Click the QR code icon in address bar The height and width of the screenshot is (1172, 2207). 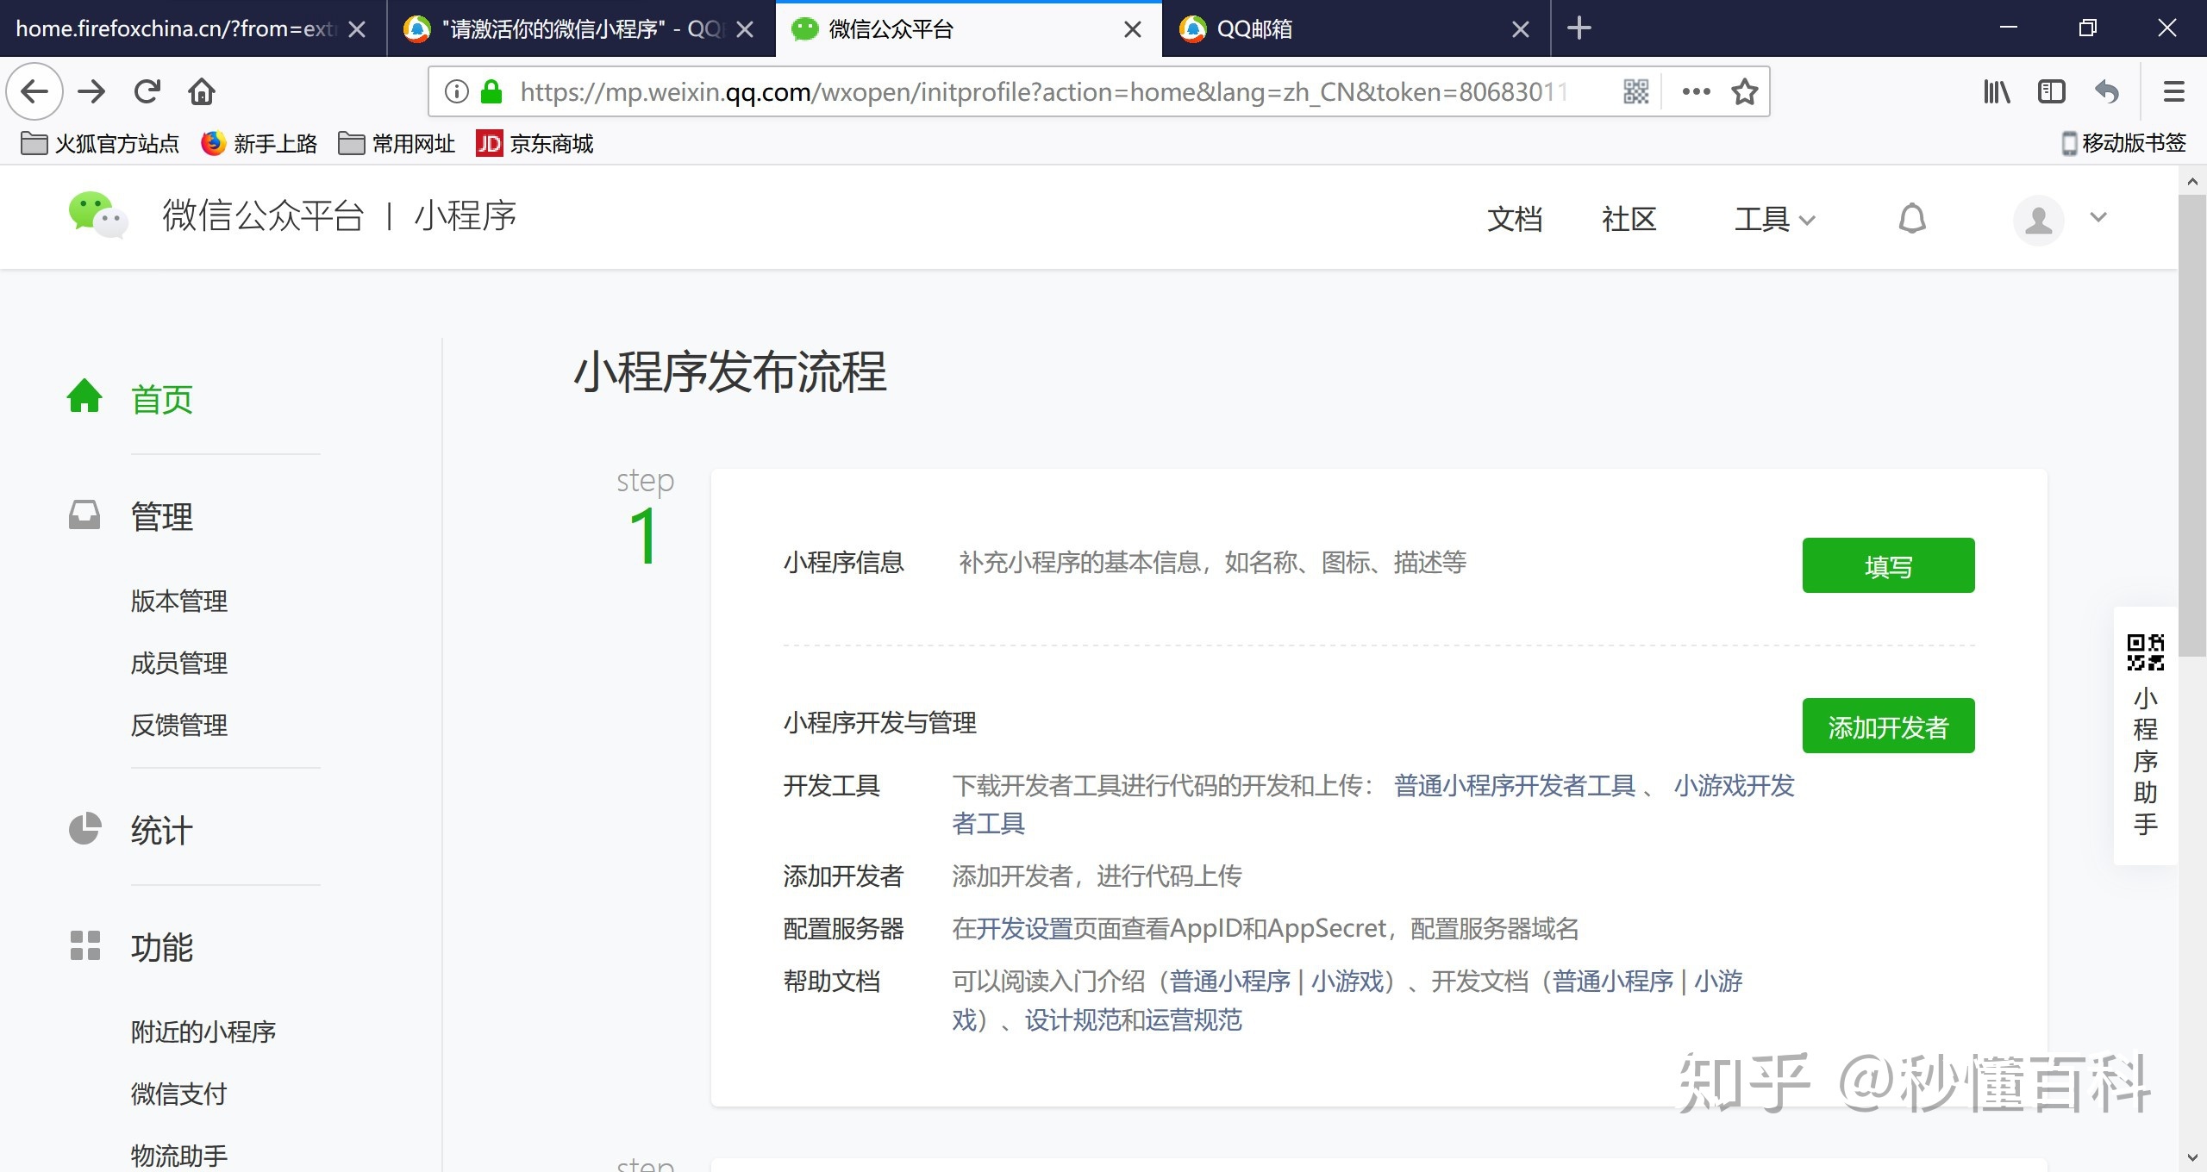pos(1636,90)
